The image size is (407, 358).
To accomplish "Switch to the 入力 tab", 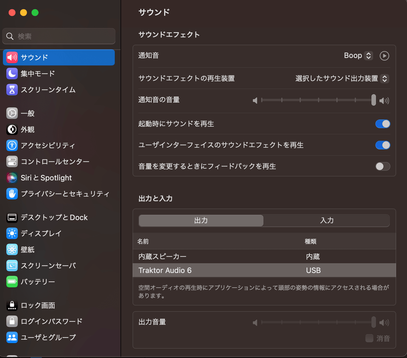I will click(327, 220).
